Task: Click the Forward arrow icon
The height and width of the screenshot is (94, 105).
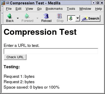Action: click(27, 16)
